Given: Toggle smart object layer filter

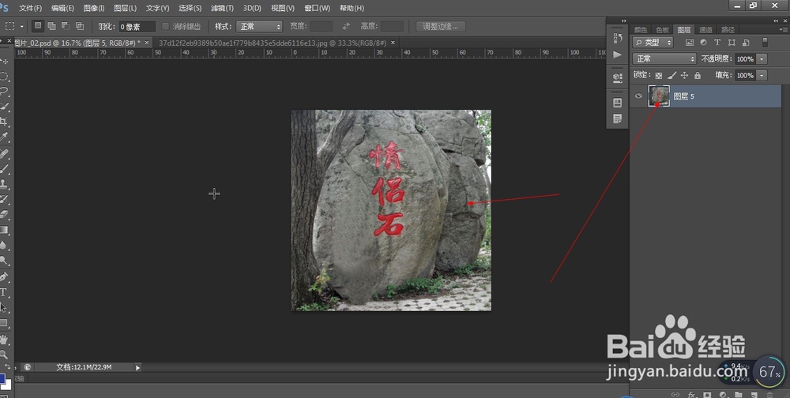Looking at the screenshot, I should 746,43.
